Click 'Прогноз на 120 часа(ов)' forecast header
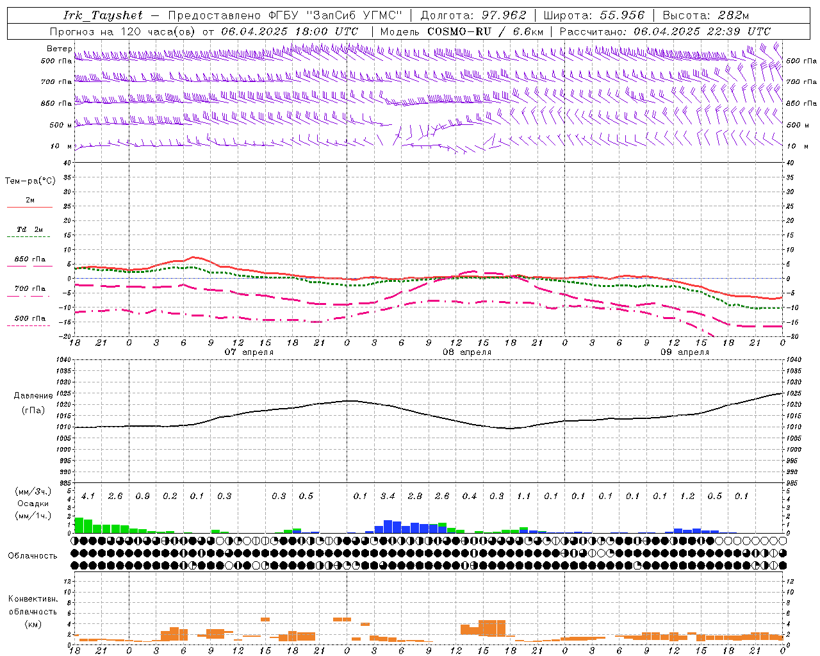Screen dimensions: 820x656 coord(124,31)
